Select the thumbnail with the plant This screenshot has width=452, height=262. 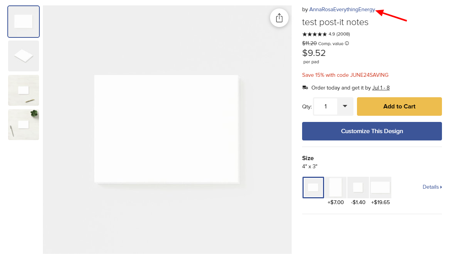pyautogui.click(x=24, y=125)
